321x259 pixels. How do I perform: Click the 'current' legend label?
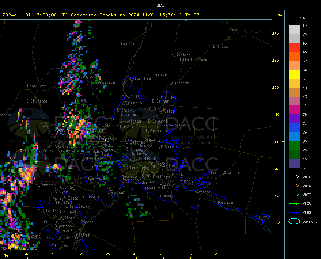(310, 222)
